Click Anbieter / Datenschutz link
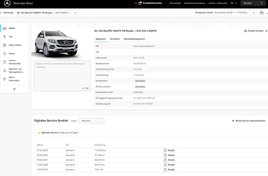The width and height of the screenshot is (268, 176). pos(218,3)
